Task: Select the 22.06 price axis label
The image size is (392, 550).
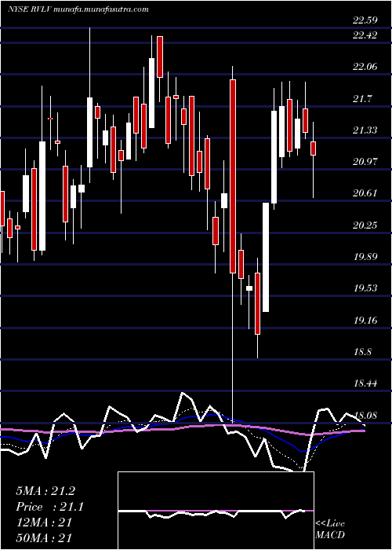Action: (x=365, y=67)
